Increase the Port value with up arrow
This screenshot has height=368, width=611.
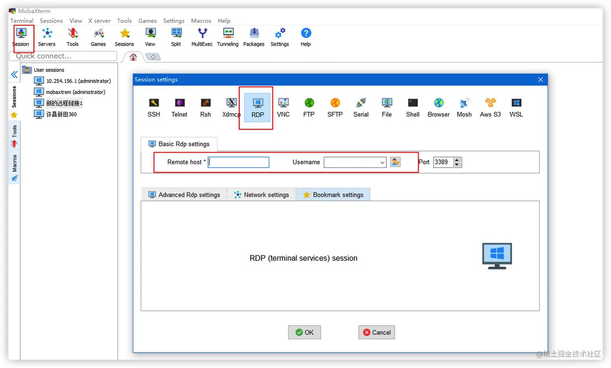457,160
